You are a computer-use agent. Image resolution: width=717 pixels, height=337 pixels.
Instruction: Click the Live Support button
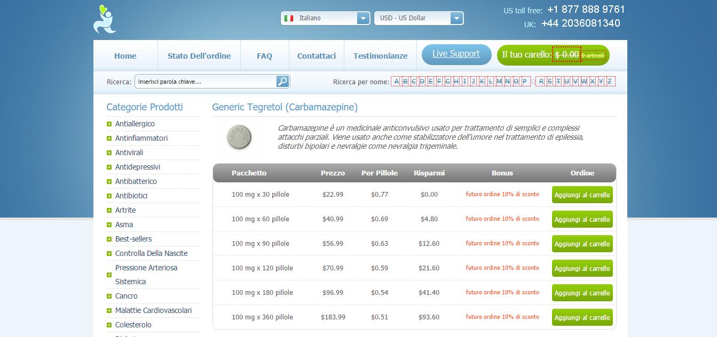456,54
